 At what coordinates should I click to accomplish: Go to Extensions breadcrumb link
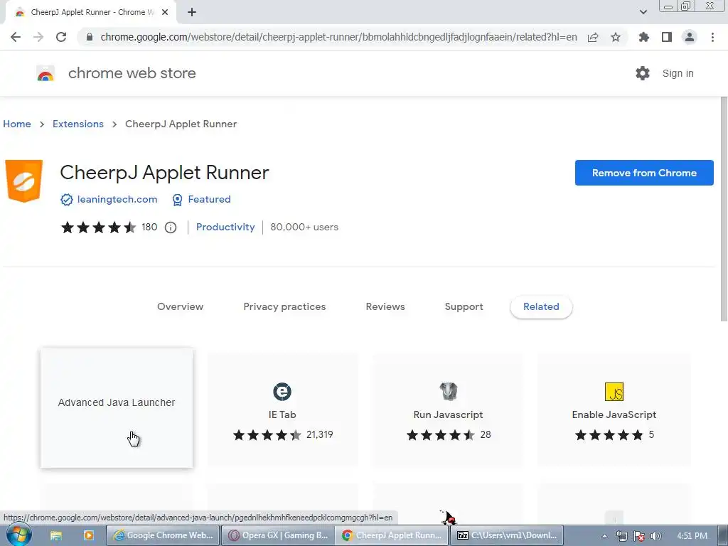click(78, 124)
